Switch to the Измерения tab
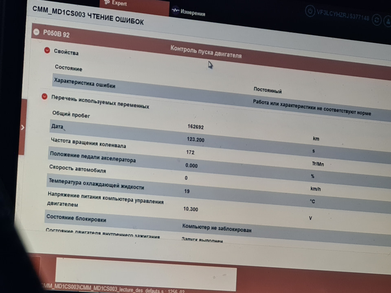 [x=189, y=12]
